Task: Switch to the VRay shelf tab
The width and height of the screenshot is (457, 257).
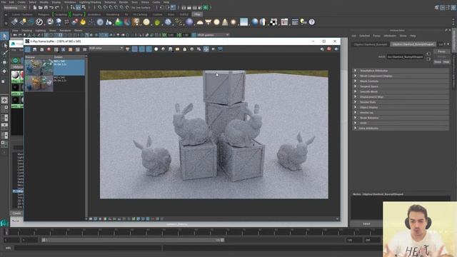Action: [197, 14]
